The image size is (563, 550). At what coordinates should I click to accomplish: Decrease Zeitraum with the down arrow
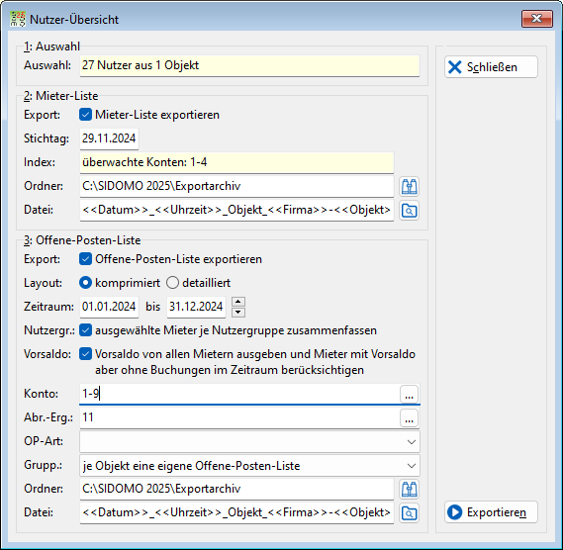click(238, 313)
